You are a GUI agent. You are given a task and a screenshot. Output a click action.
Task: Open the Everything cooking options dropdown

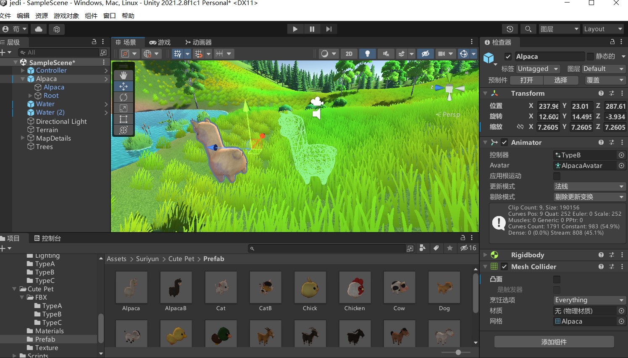(x=589, y=300)
